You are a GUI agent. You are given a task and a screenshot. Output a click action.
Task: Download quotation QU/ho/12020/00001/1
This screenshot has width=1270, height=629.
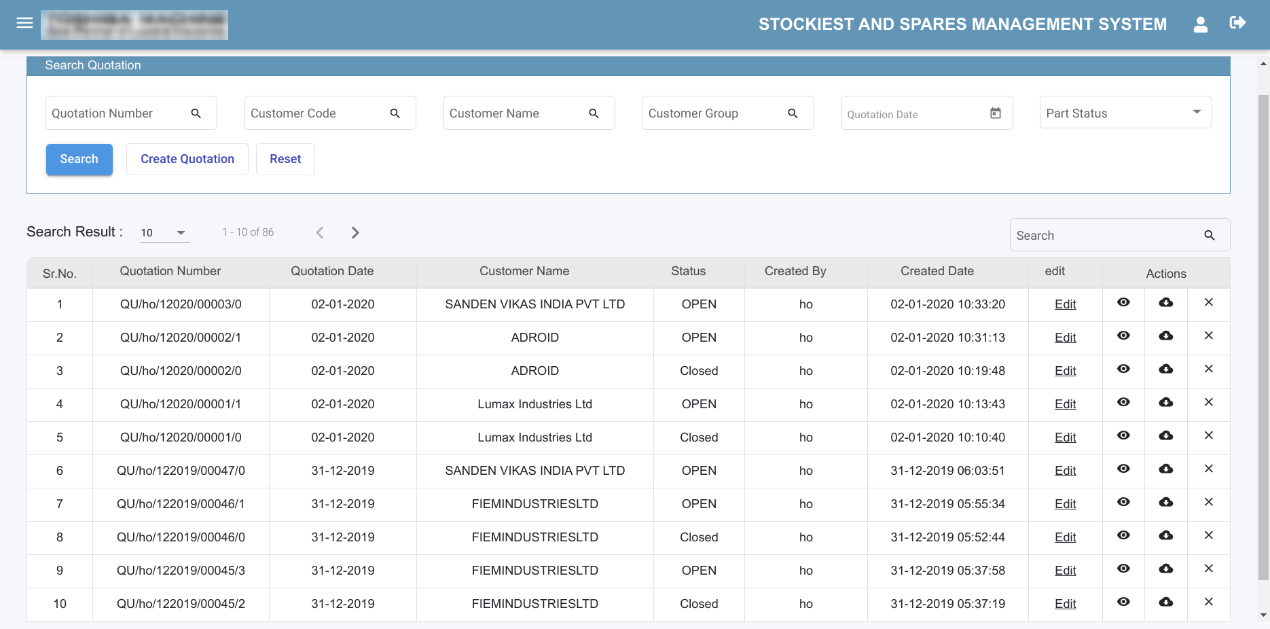(1166, 402)
